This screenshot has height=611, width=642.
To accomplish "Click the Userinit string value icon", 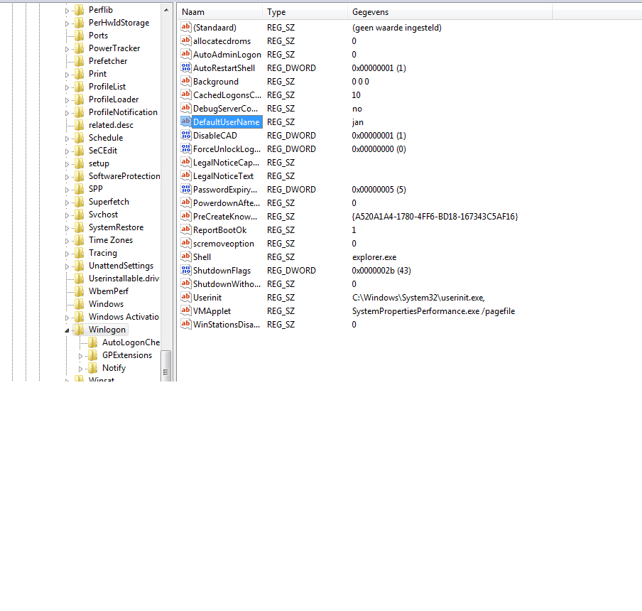I will [186, 298].
